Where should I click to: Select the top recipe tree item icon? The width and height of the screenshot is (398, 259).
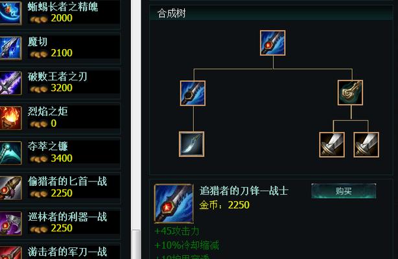point(273,43)
